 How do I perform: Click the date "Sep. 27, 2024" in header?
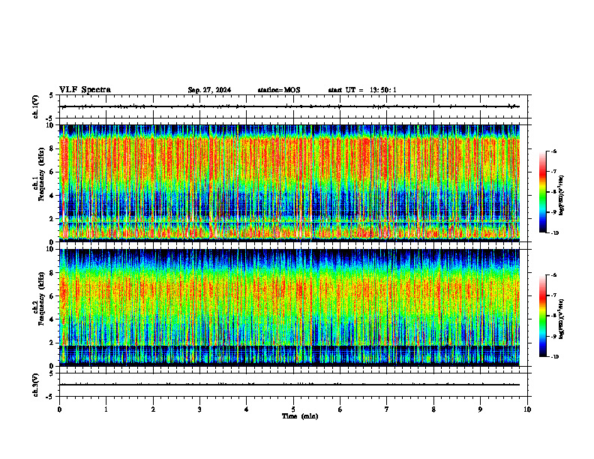(209, 90)
